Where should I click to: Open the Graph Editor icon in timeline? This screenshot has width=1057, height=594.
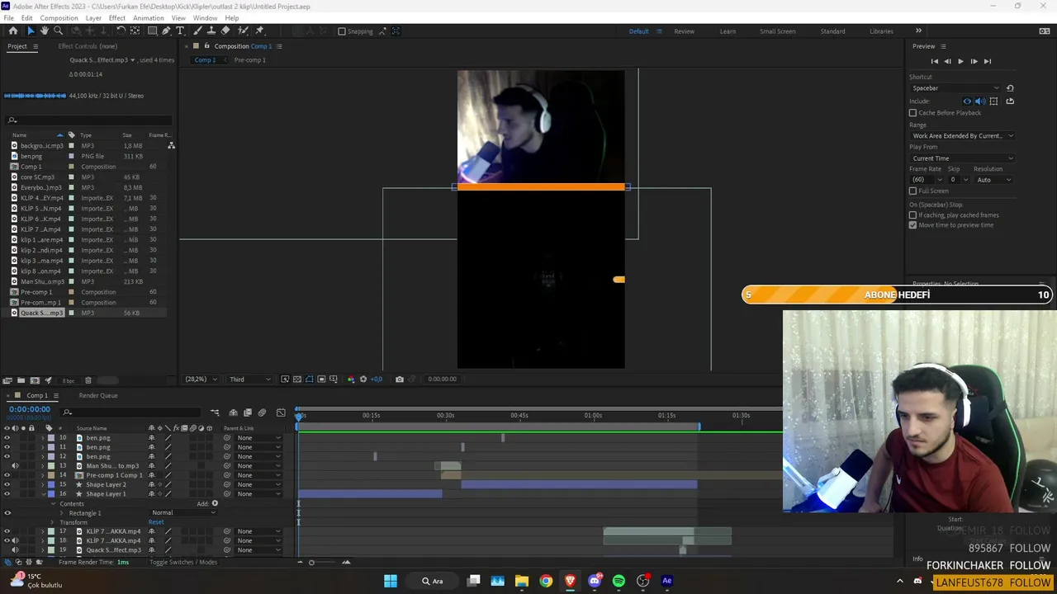(x=281, y=412)
